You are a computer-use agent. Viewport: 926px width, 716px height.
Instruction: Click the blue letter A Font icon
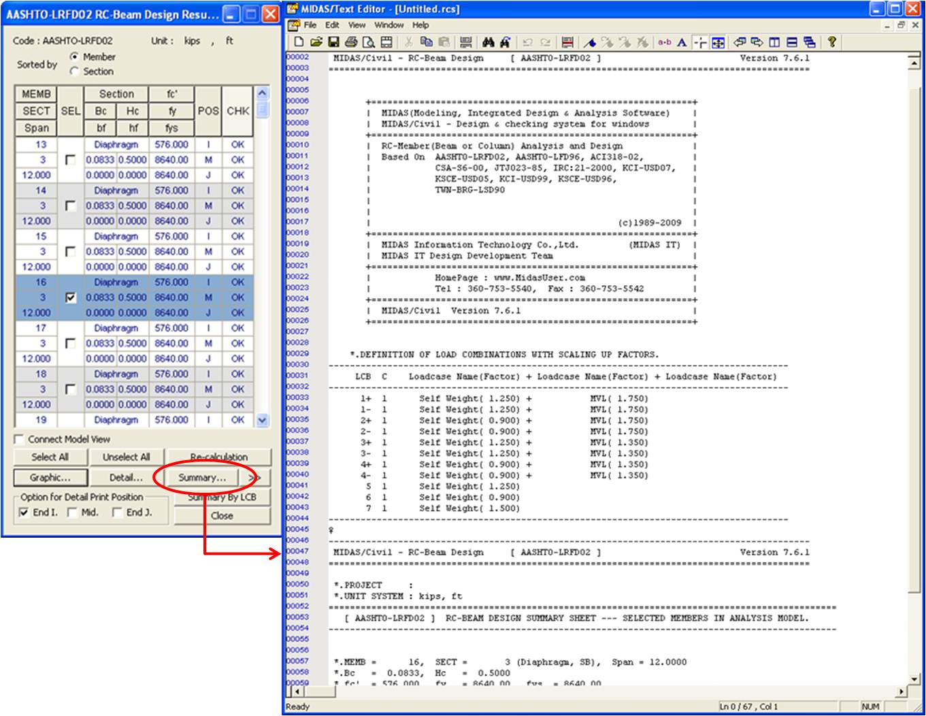pos(681,42)
